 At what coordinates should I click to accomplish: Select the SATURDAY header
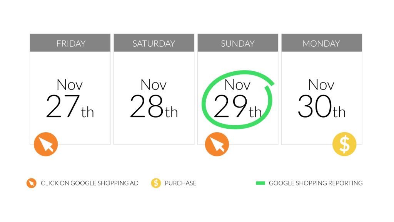click(154, 43)
